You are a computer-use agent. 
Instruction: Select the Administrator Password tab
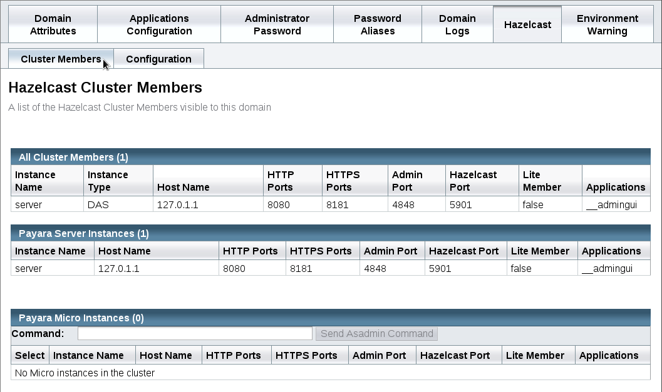(277, 24)
